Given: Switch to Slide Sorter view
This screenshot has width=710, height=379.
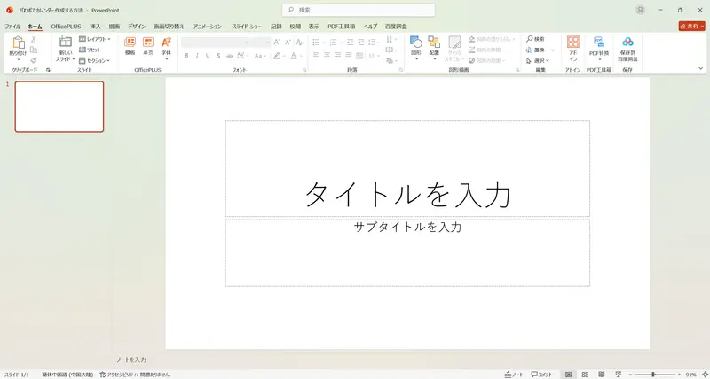Looking at the screenshot, I should coord(585,375).
